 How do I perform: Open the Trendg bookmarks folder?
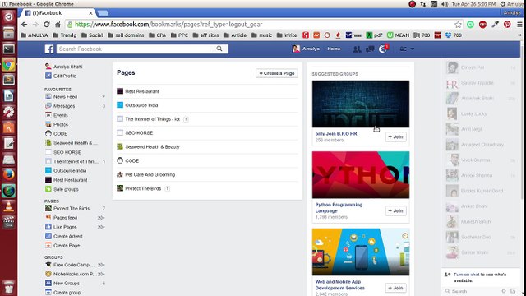(x=65, y=35)
